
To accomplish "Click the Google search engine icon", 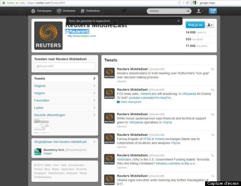I will pyautogui.click(x=194, y=3).
